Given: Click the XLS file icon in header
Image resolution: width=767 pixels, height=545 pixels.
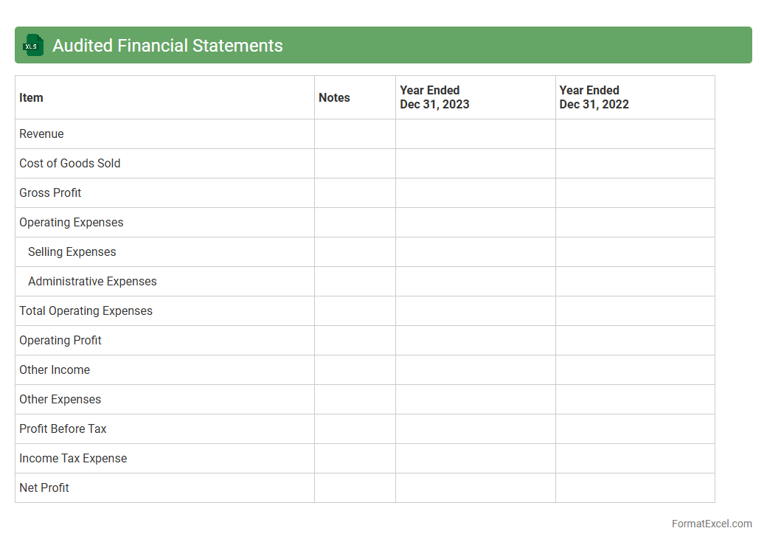Looking at the screenshot, I should (33, 46).
